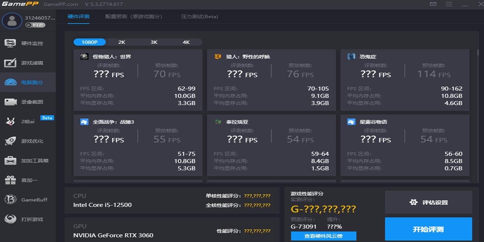
Task: Open 加加工具箱 in the sidebar
Action: [x=28, y=161]
